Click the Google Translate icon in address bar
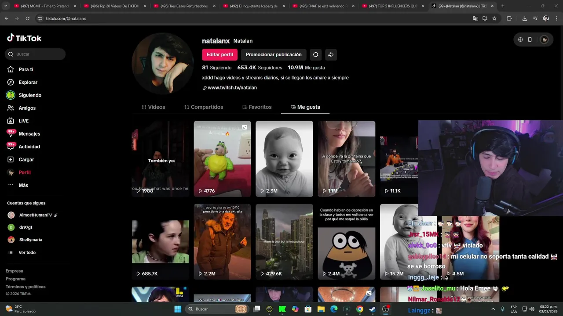Screen dimensions: 563x316 click(x=475, y=18)
